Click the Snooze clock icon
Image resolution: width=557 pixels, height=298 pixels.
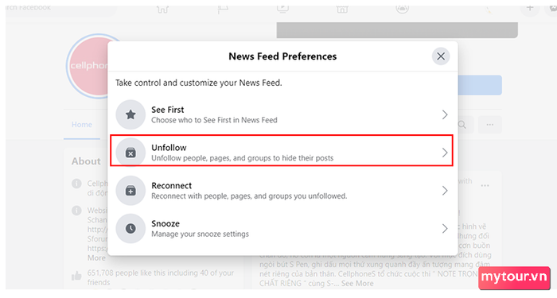[130, 229]
